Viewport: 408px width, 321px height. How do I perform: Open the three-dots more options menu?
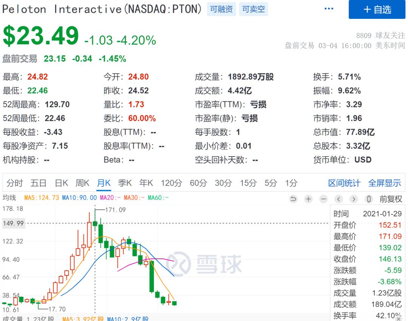pos(329,9)
